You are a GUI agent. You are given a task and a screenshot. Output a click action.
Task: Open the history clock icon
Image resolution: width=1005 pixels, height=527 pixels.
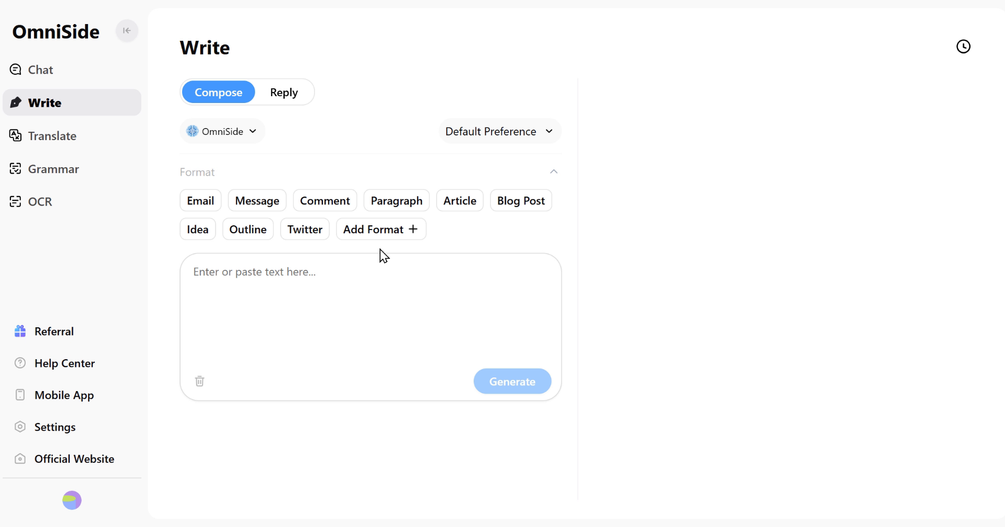pyautogui.click(x=963, y=47)
